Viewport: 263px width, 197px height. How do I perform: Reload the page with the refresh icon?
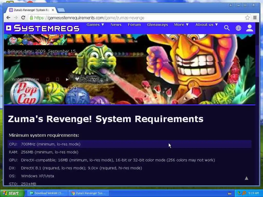point(23,18)
